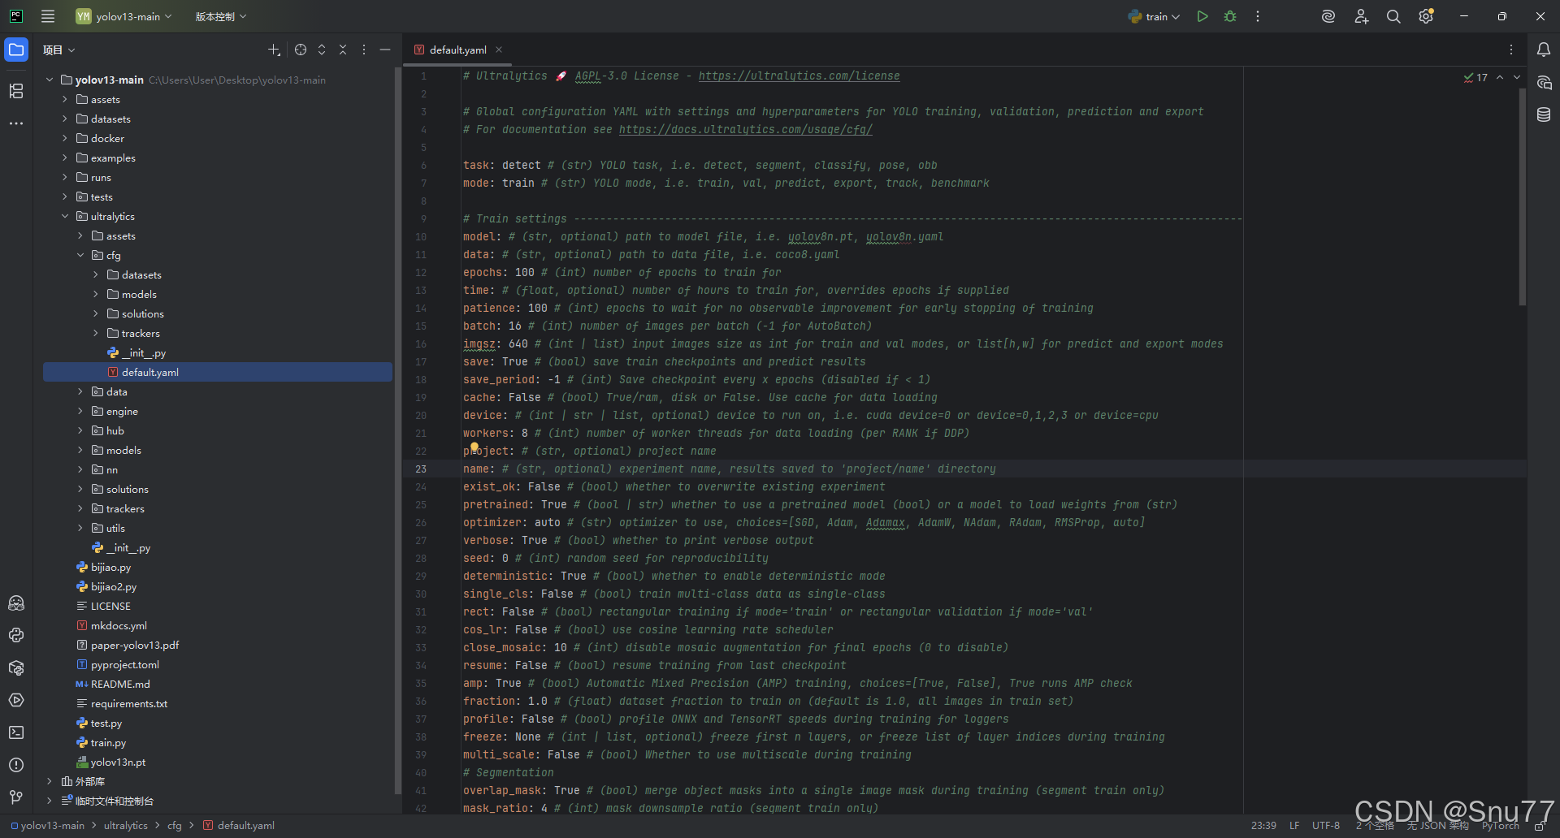Select the default.yaml editor tab
Viewport: 1560px width, 838px height.
[x=457, y=50]
